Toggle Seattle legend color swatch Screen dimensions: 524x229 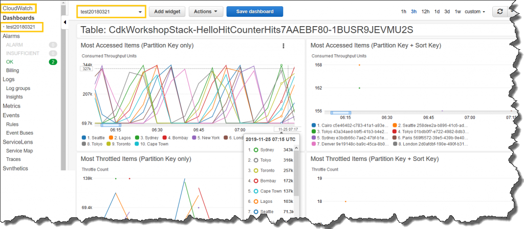tap(83, 138)
